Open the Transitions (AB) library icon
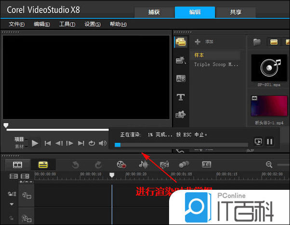The image size is (290, 225). coord(181,79)
